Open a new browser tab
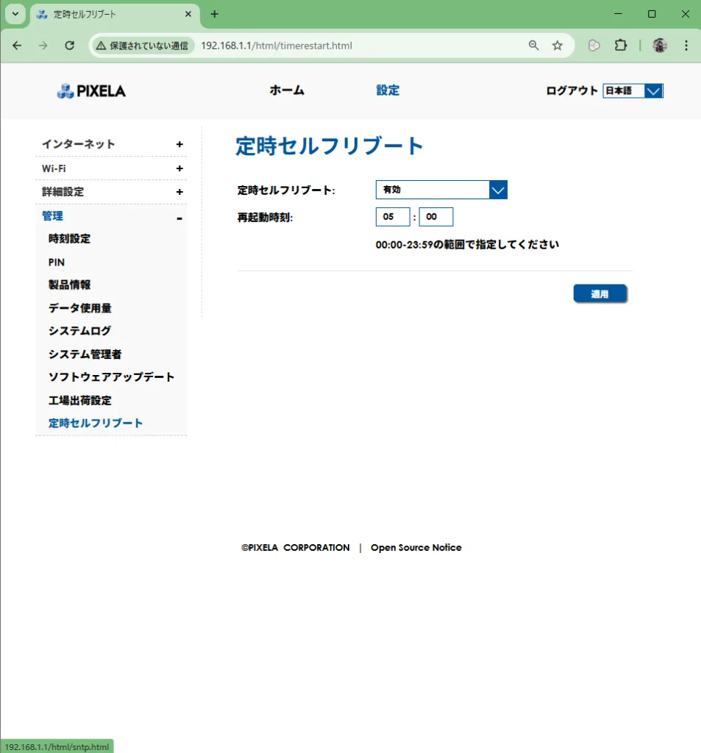 pos(215,15)
